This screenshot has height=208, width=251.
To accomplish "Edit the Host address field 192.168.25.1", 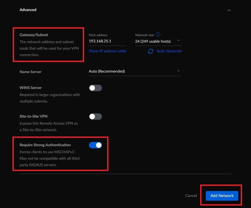I will (x=108, y=41).
